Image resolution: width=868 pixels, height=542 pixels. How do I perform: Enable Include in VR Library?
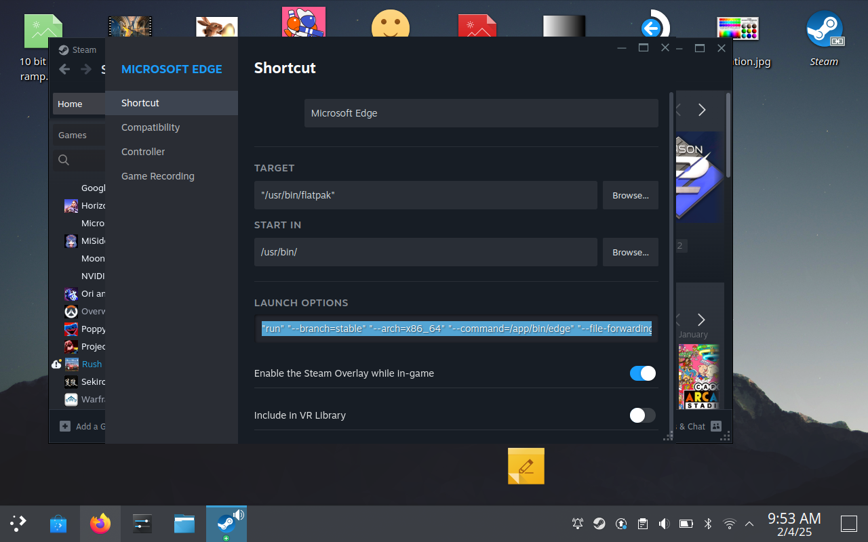[x=642, y=415]
